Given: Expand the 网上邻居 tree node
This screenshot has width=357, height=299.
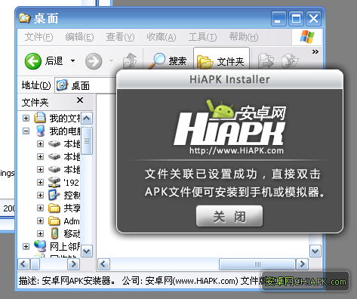Looking at the screenshot, I should (26, 246).
